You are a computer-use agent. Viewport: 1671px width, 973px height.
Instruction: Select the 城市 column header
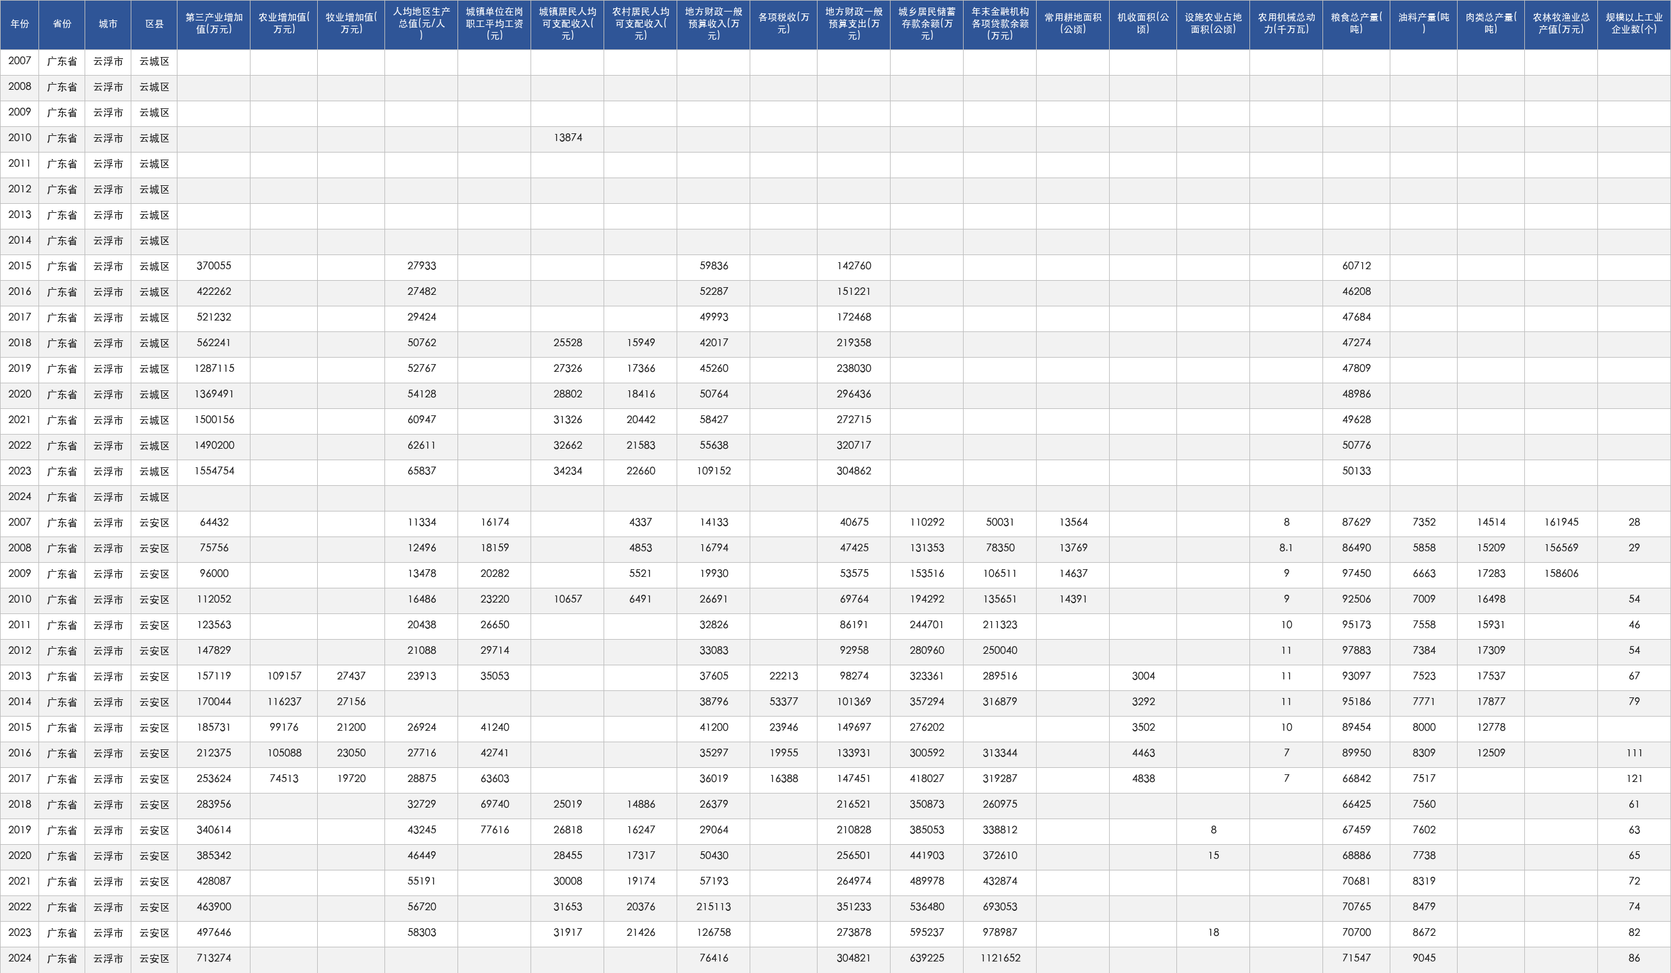(108, 24)
